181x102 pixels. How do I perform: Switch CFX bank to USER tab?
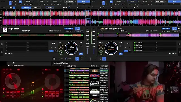(36, 8)
